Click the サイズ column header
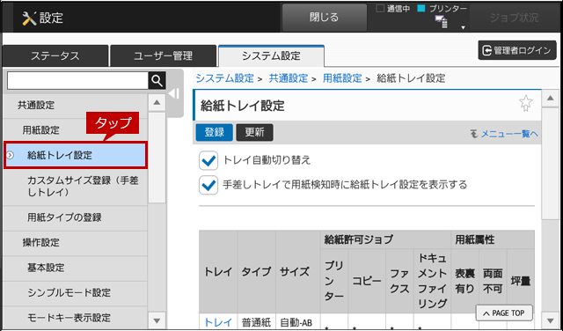563x331 pixels. pyautogui.click(x=297, y=272)
